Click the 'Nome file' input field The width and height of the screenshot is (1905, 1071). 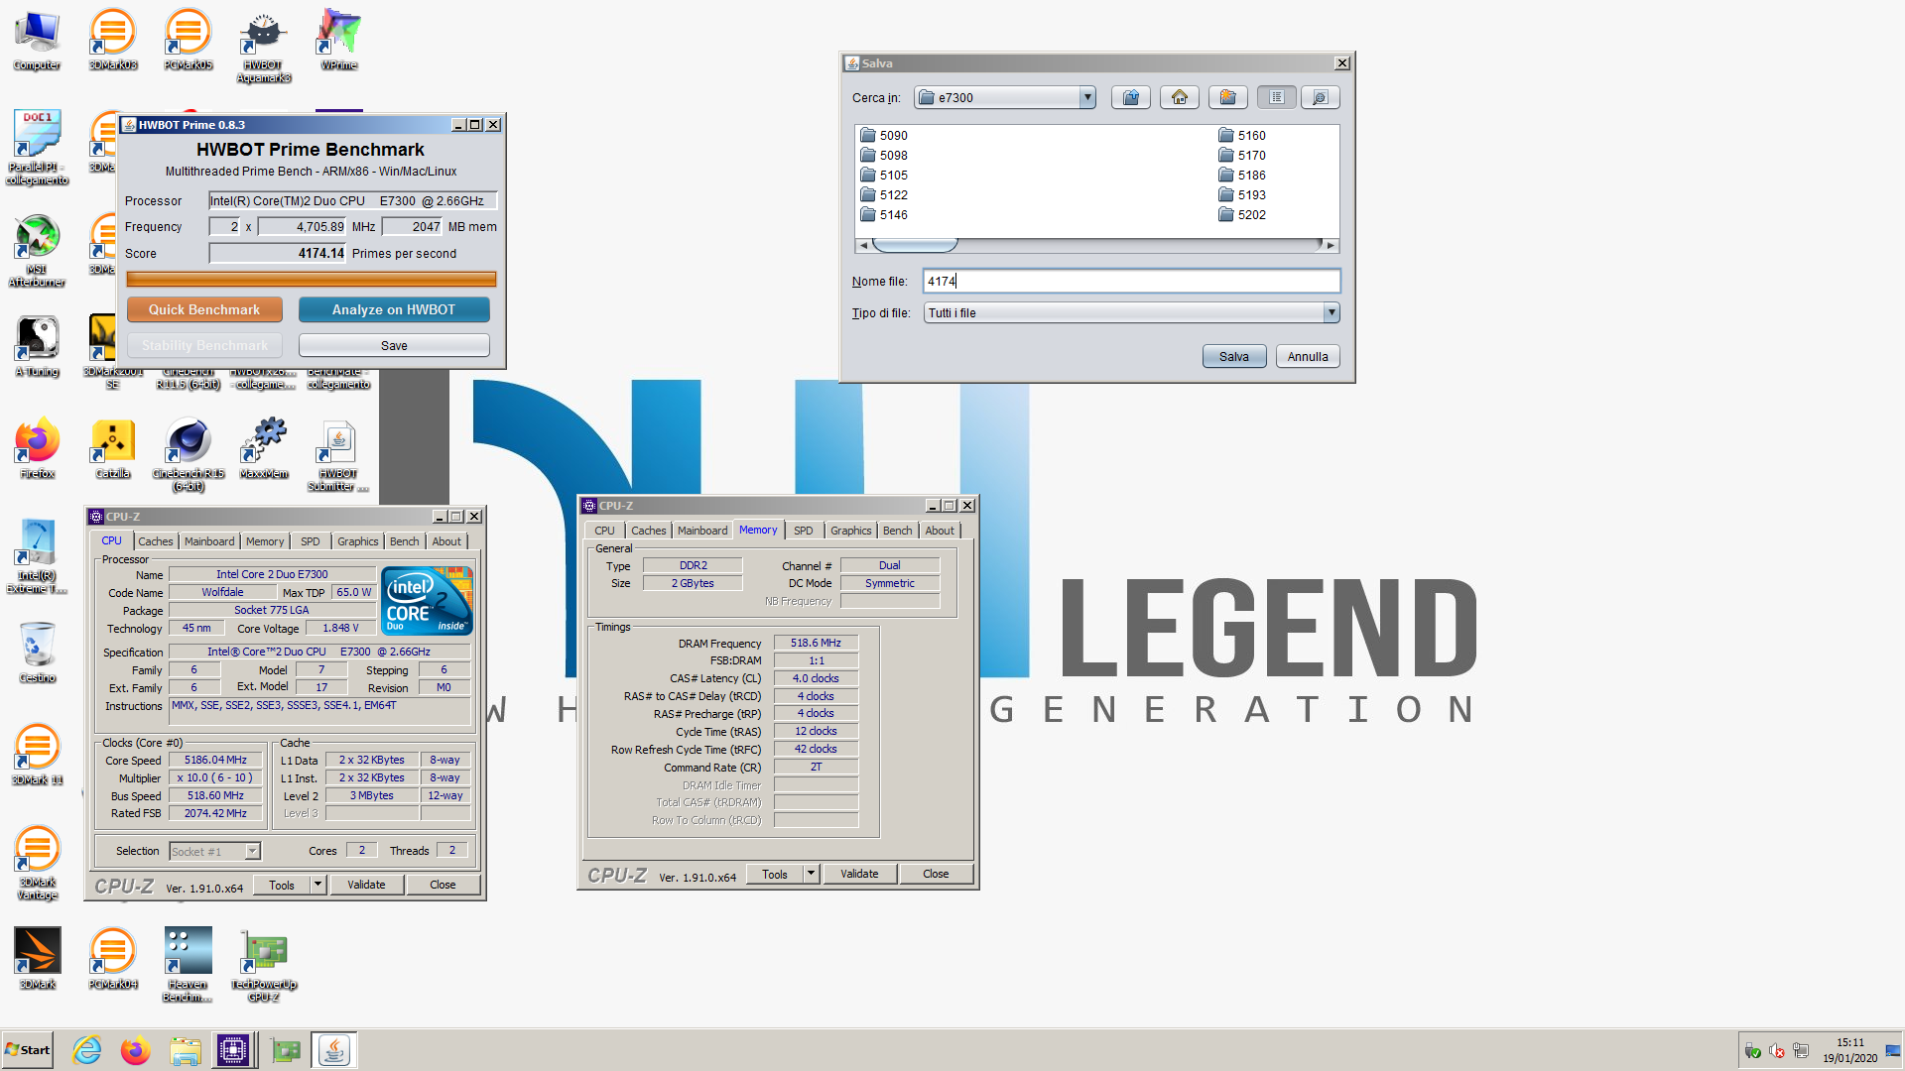1131,281
